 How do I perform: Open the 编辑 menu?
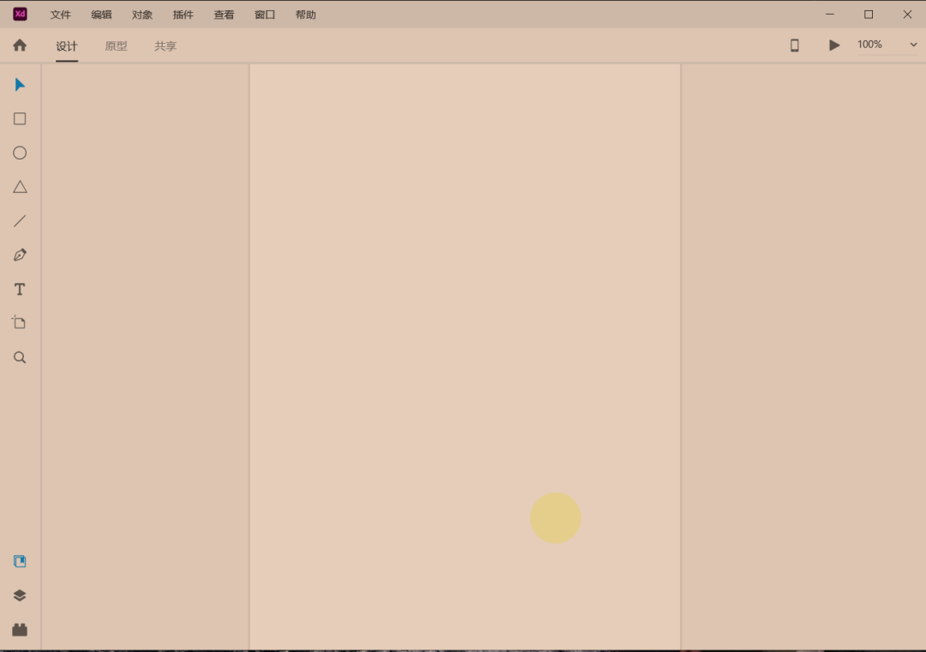(x=101, y=15)
